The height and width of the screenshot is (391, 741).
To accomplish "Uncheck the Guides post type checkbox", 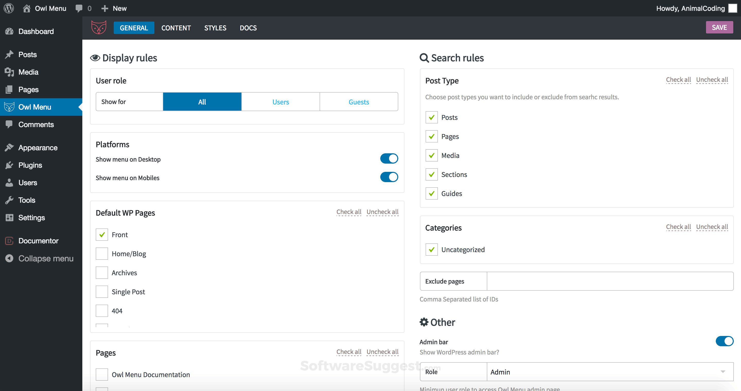I will [x=431, y=193].
